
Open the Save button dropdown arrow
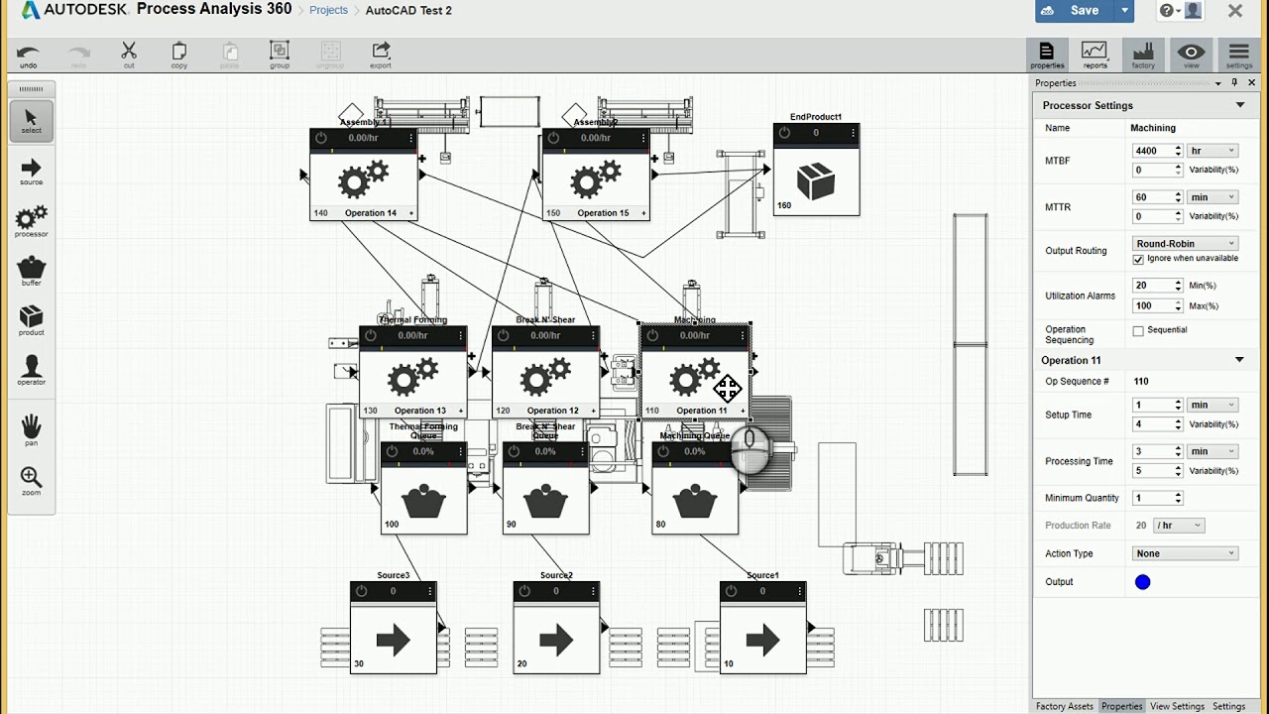point(1124,11)
